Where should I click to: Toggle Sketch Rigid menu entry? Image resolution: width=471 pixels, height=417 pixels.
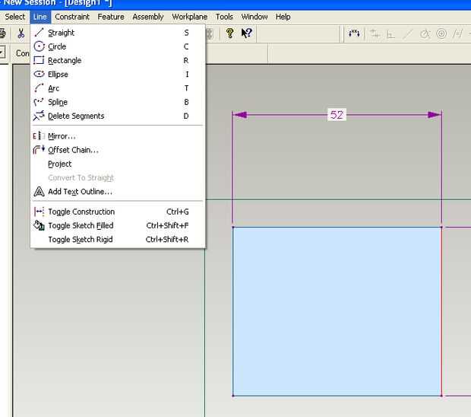pyautogui.click(x=118, y=240)
